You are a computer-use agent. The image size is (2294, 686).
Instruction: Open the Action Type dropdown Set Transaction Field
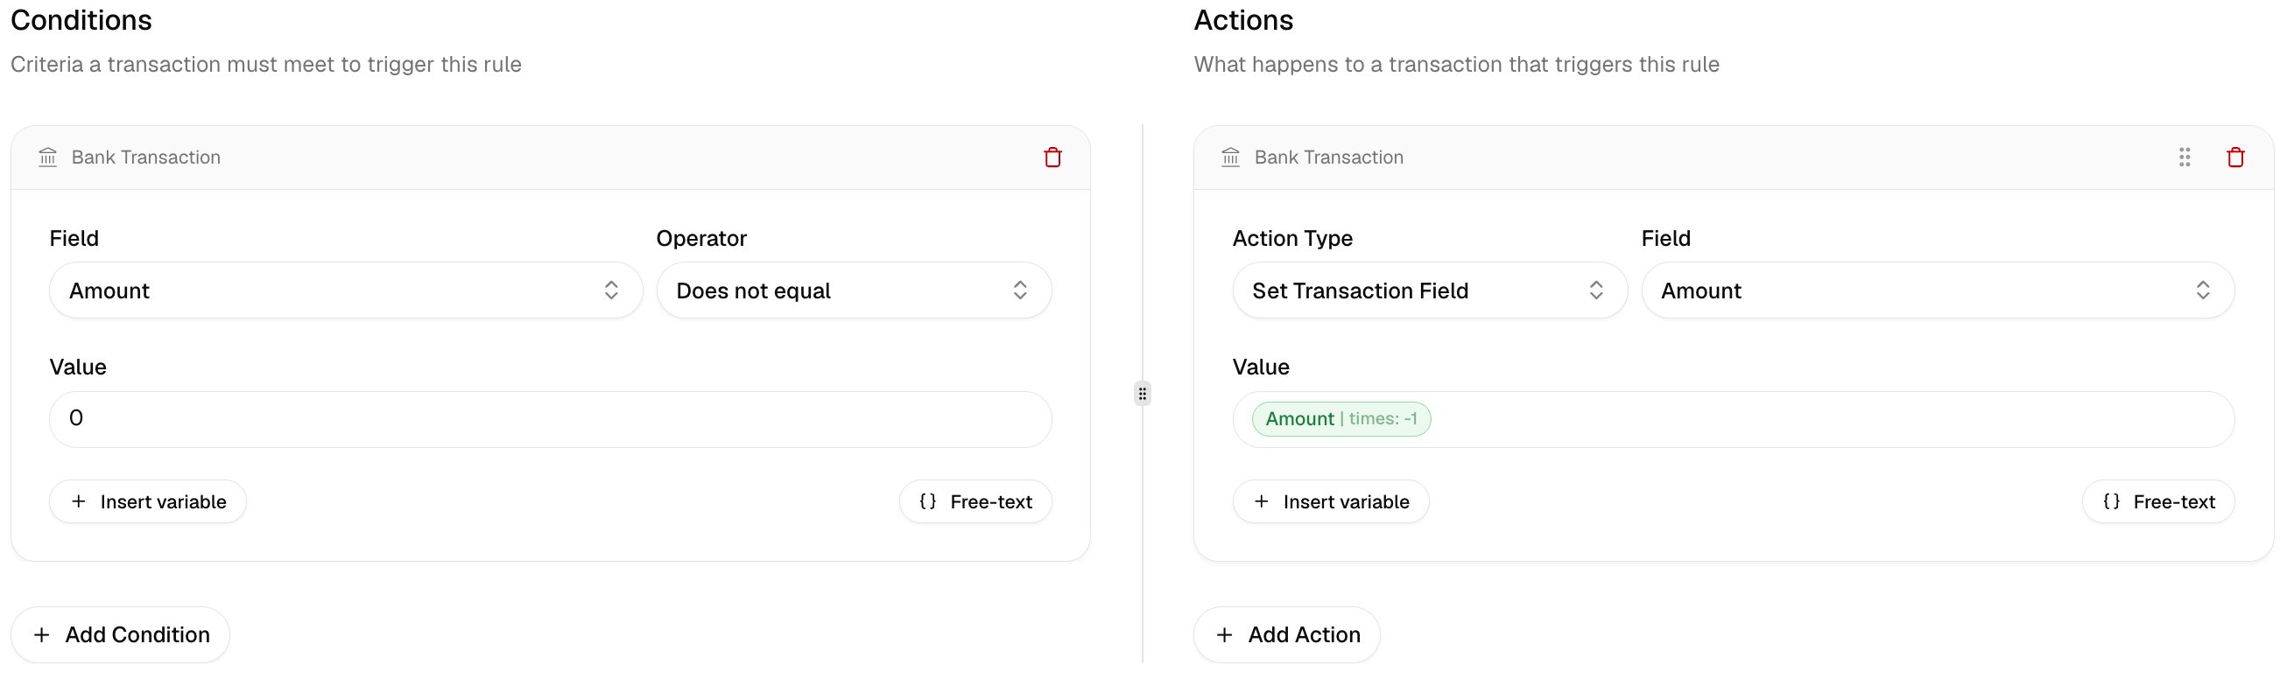[x=1429, y=290]
